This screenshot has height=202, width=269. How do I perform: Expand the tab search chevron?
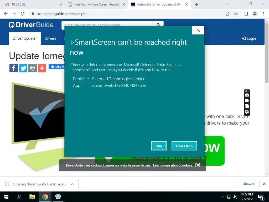pos(226,4)
